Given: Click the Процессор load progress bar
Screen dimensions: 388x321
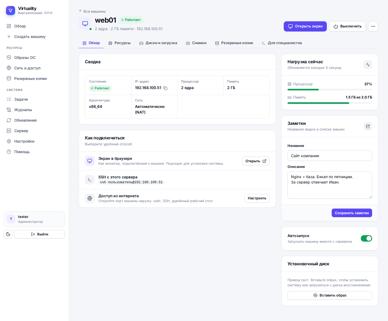Looking at the screenshot, I should click(x=330, y=90).
